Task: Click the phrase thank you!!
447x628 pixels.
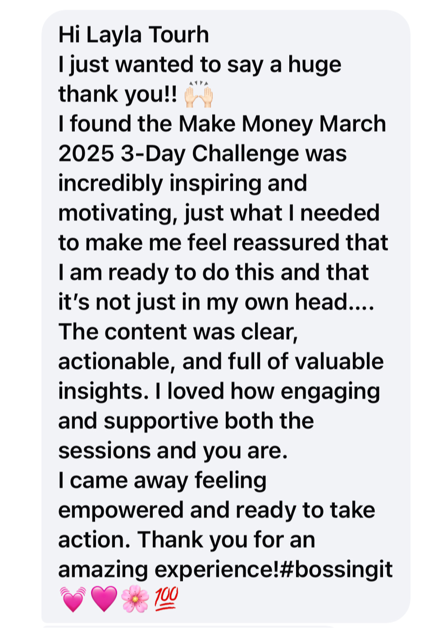Action: tap(118, 95)
